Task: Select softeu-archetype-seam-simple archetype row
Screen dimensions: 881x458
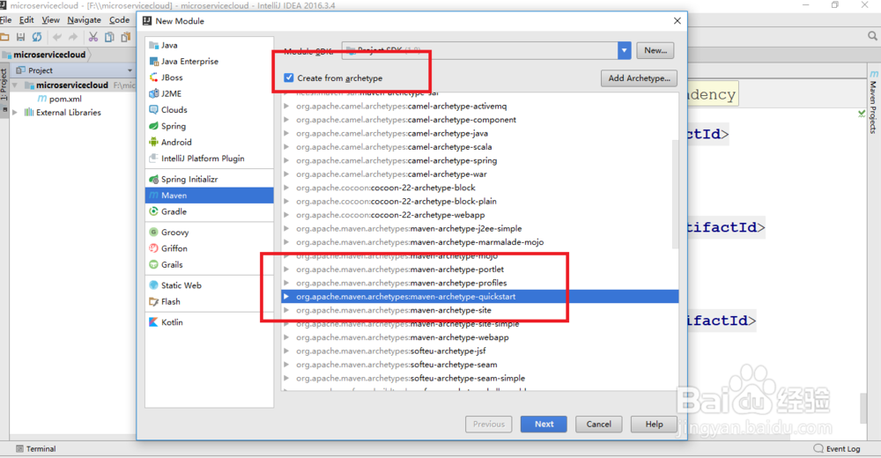Action: [x=480, y=378]
